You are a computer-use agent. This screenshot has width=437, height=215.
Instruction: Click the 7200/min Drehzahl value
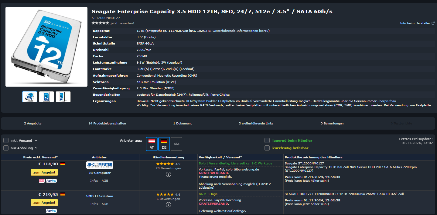144,50
